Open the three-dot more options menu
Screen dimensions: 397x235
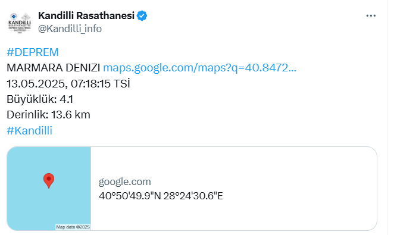click(371, 15)
